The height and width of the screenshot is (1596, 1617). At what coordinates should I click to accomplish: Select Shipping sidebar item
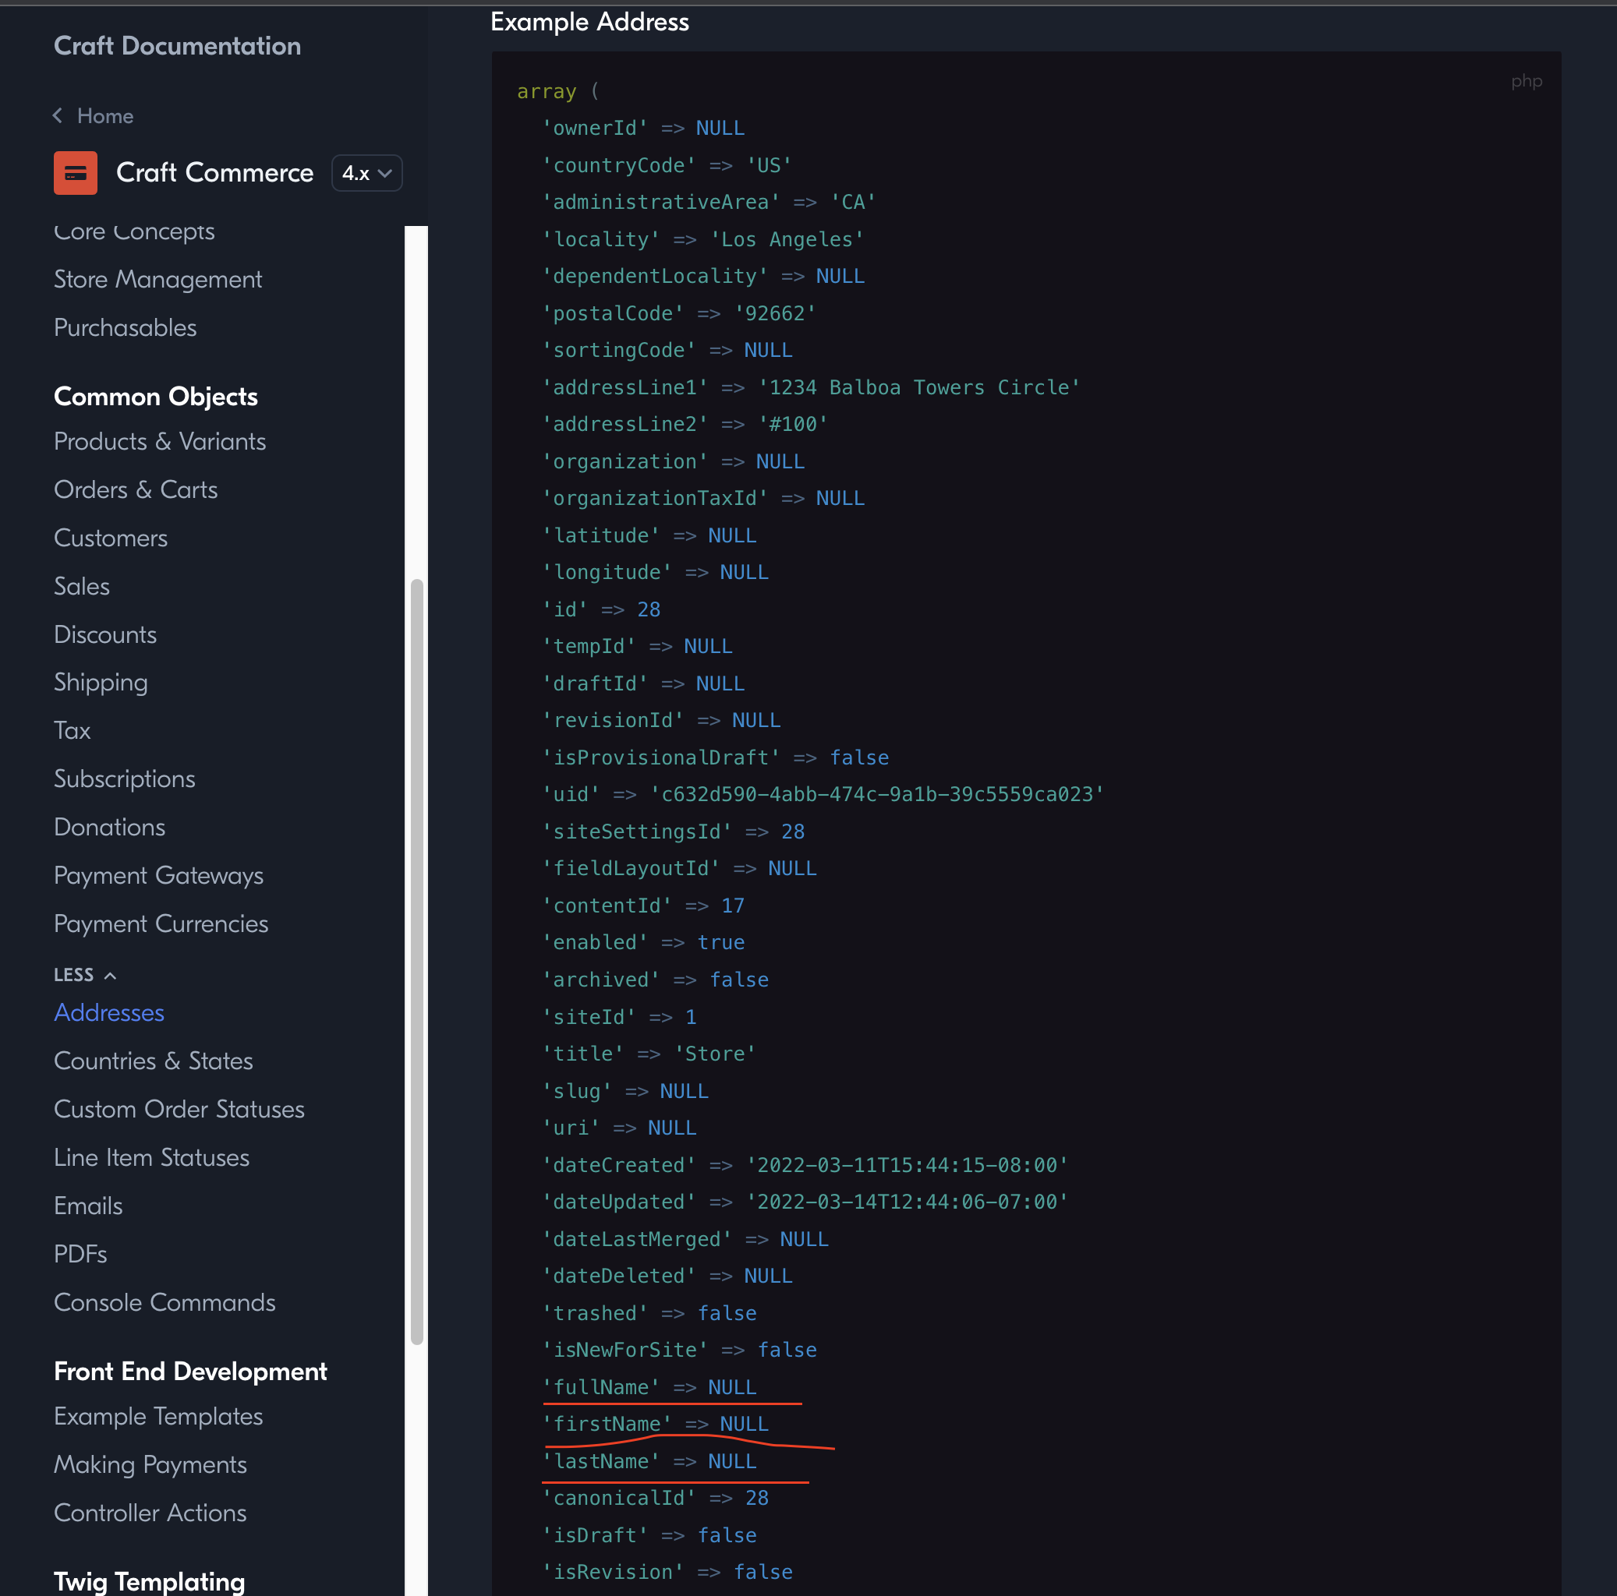pos(101,683)
